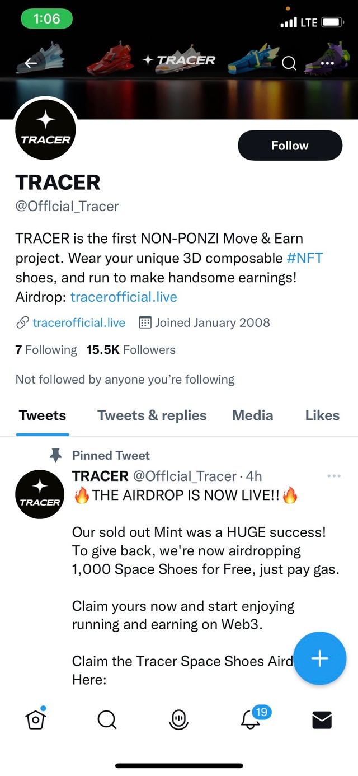Open the Spaces microphone icon
Viewport: 358px width, 776px height.
click(x=178, y=719)
